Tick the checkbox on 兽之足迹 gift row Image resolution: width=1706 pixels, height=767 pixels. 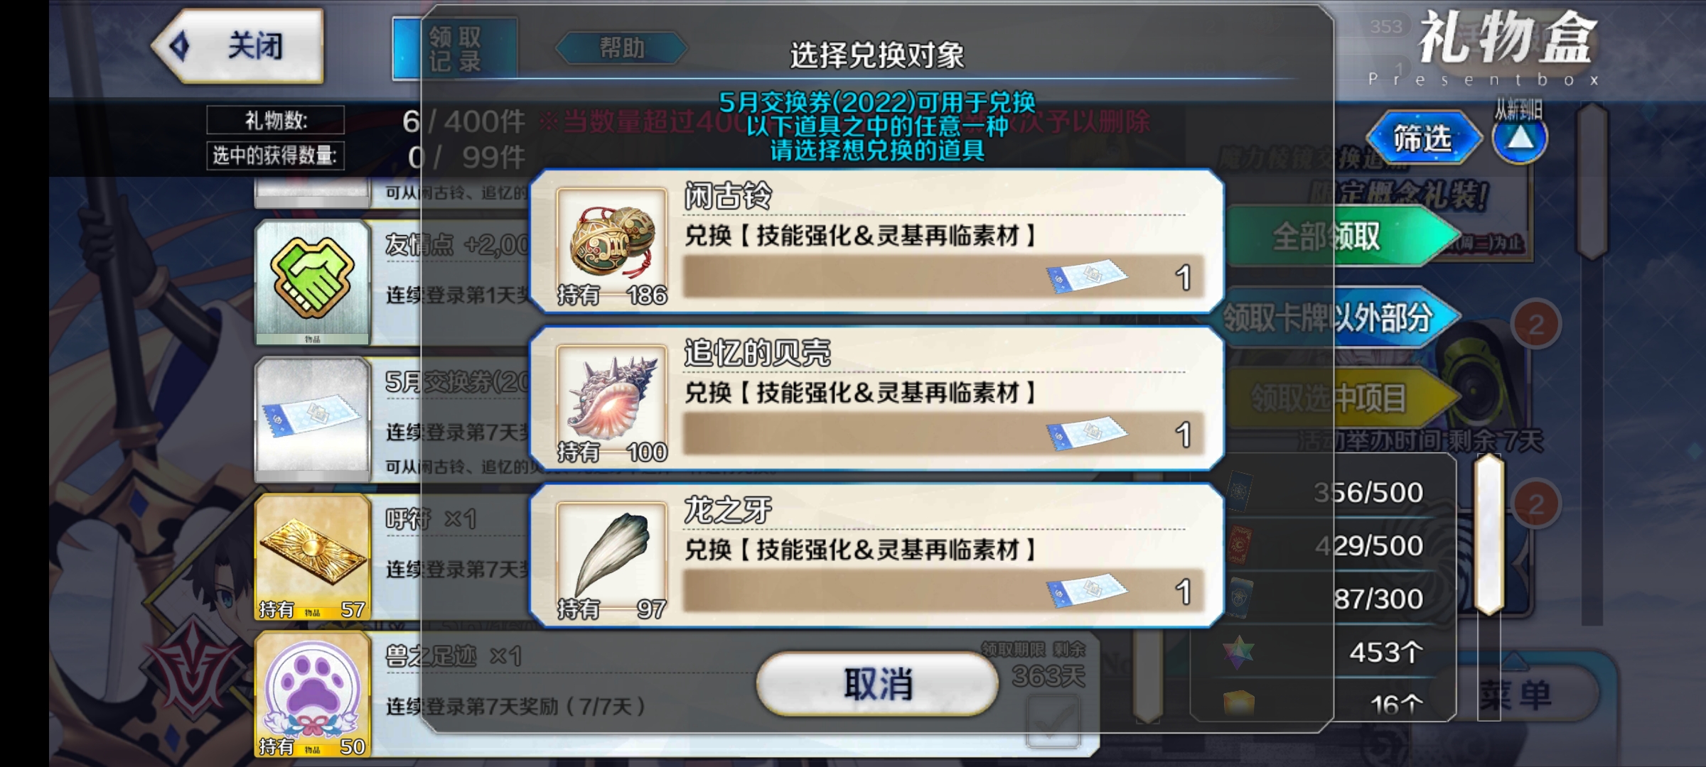1053,722
